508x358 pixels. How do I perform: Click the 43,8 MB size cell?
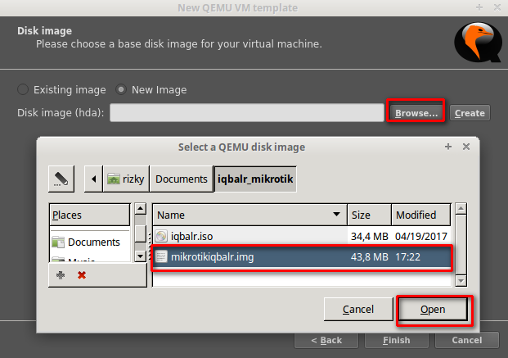tap(369, 257)
